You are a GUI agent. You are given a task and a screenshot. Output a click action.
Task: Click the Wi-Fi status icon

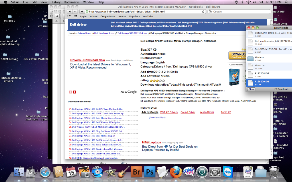coord(248,2)
